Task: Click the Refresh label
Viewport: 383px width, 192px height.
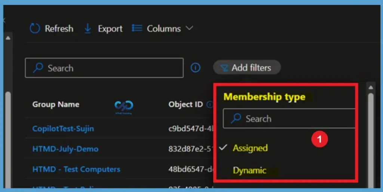Action: pos(59,28)
